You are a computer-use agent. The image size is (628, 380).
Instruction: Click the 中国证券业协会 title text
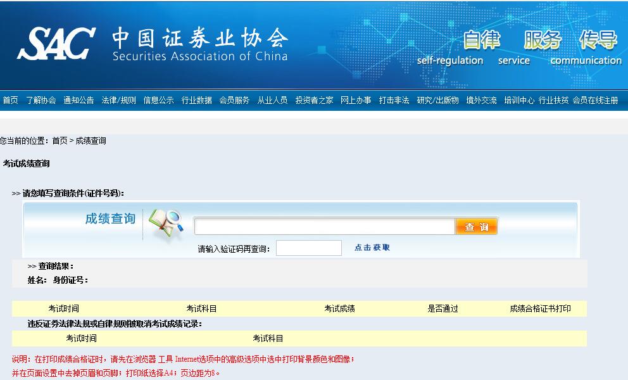[200, 37]
